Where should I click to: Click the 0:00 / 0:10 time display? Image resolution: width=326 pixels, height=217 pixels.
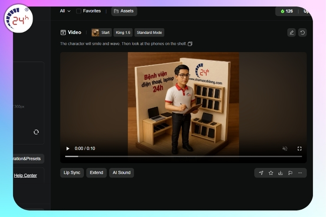point(85,148)
